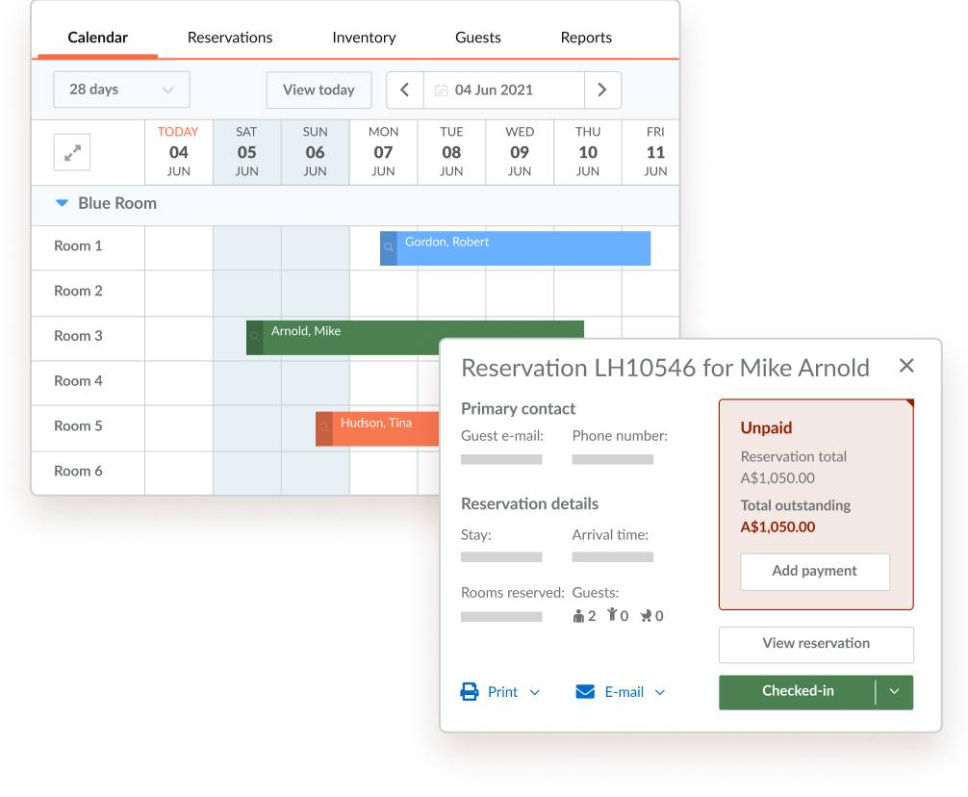The image size is (968, 797).
Task: Click the envelope E-mail icon
Action: [x=585, y=692]
